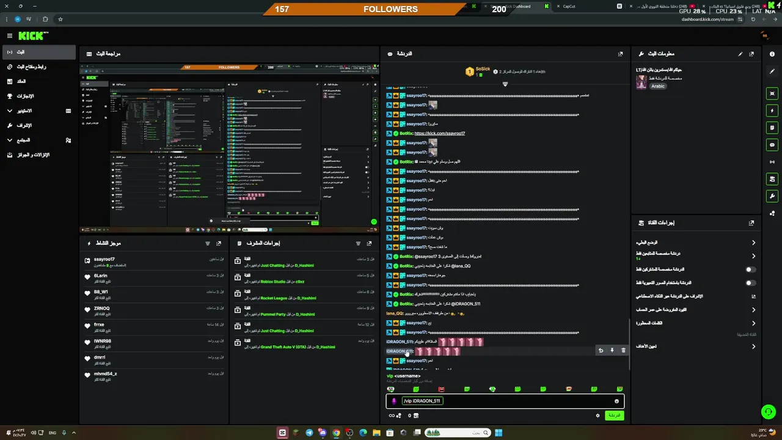Select the dmrri follower entry
This screenshot has height=440, width=782.
point(154,359)
